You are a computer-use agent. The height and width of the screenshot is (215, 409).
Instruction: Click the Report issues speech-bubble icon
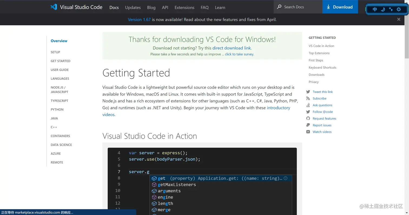coord(308,125)
